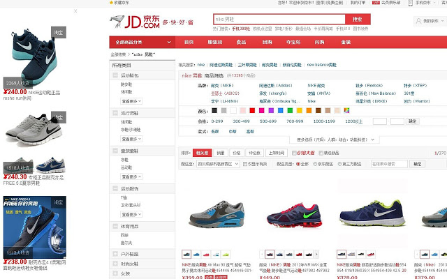Click the red VIP badge icon

click(376, 3)
